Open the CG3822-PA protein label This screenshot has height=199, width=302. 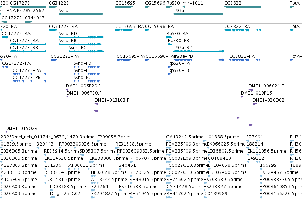[x=242, y=56]
